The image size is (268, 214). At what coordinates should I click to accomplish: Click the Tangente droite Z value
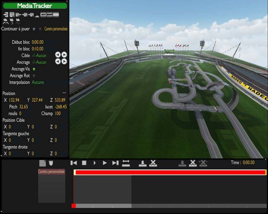click(56, 154)
